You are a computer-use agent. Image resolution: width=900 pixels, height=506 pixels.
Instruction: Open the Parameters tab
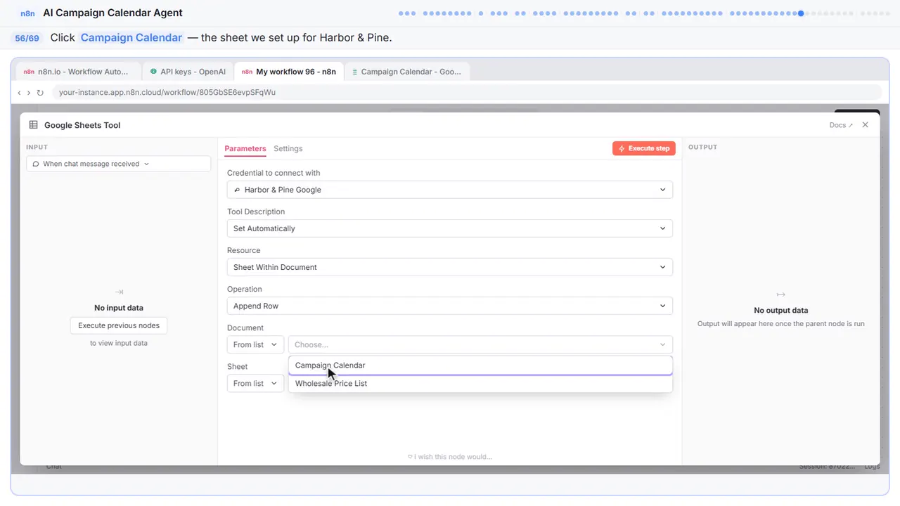tap(245, 148)
